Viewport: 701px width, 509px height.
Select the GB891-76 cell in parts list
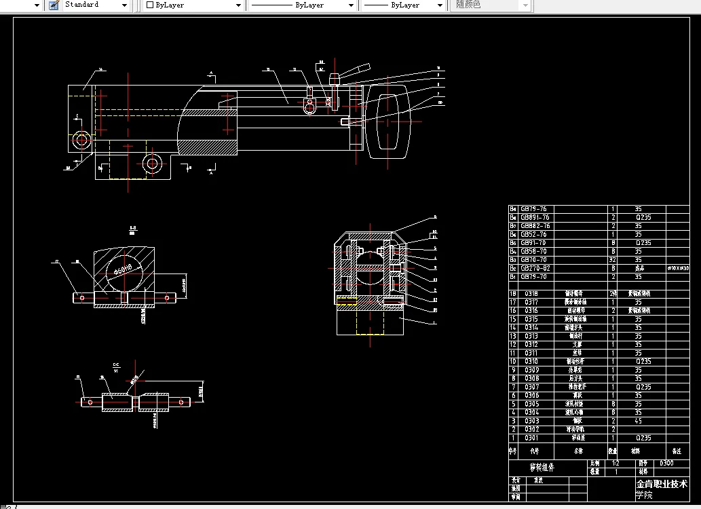click(535, 217)
